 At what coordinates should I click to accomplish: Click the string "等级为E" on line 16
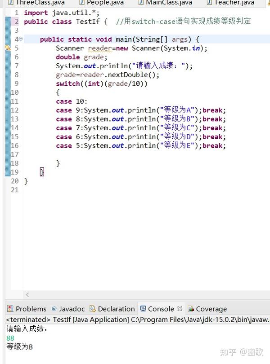click(x=177, y=145)
